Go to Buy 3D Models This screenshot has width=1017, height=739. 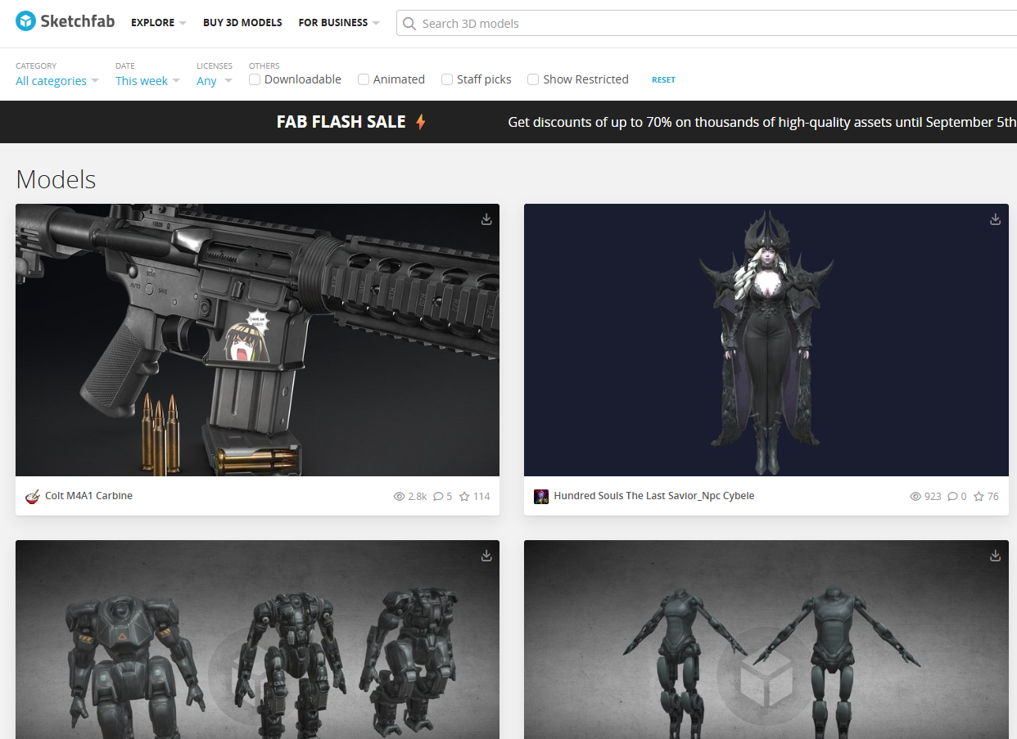[242, 23]
